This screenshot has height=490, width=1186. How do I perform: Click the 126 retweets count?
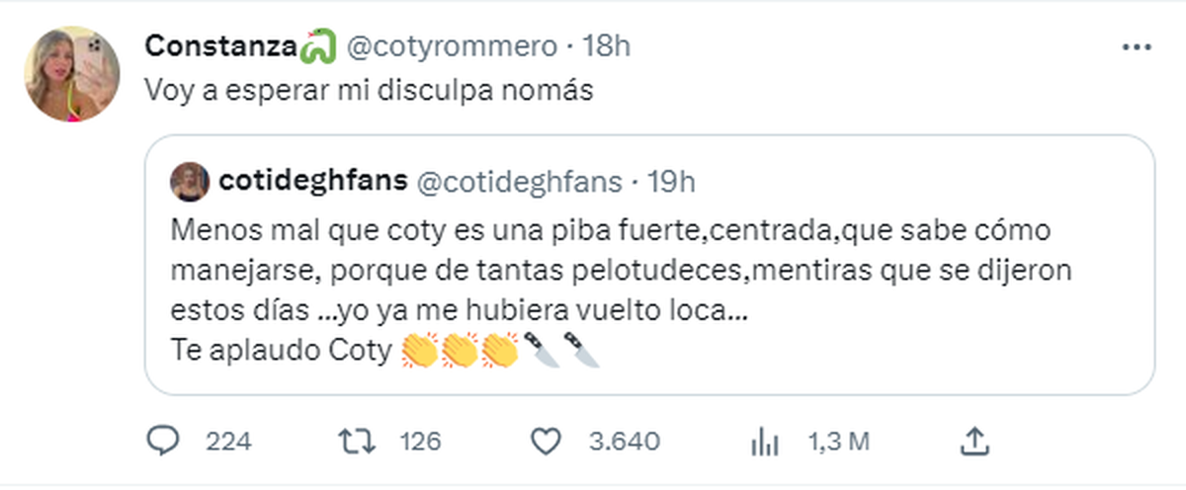420,442
